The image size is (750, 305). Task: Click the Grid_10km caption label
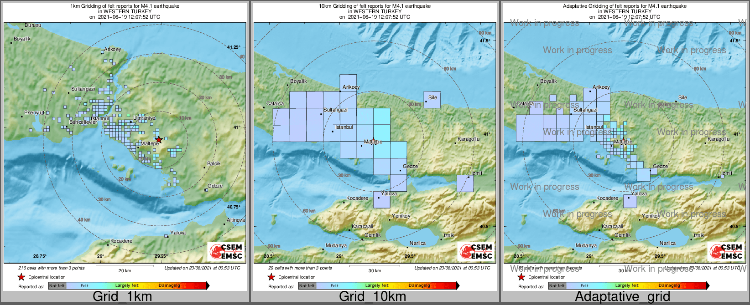(372, 296)
